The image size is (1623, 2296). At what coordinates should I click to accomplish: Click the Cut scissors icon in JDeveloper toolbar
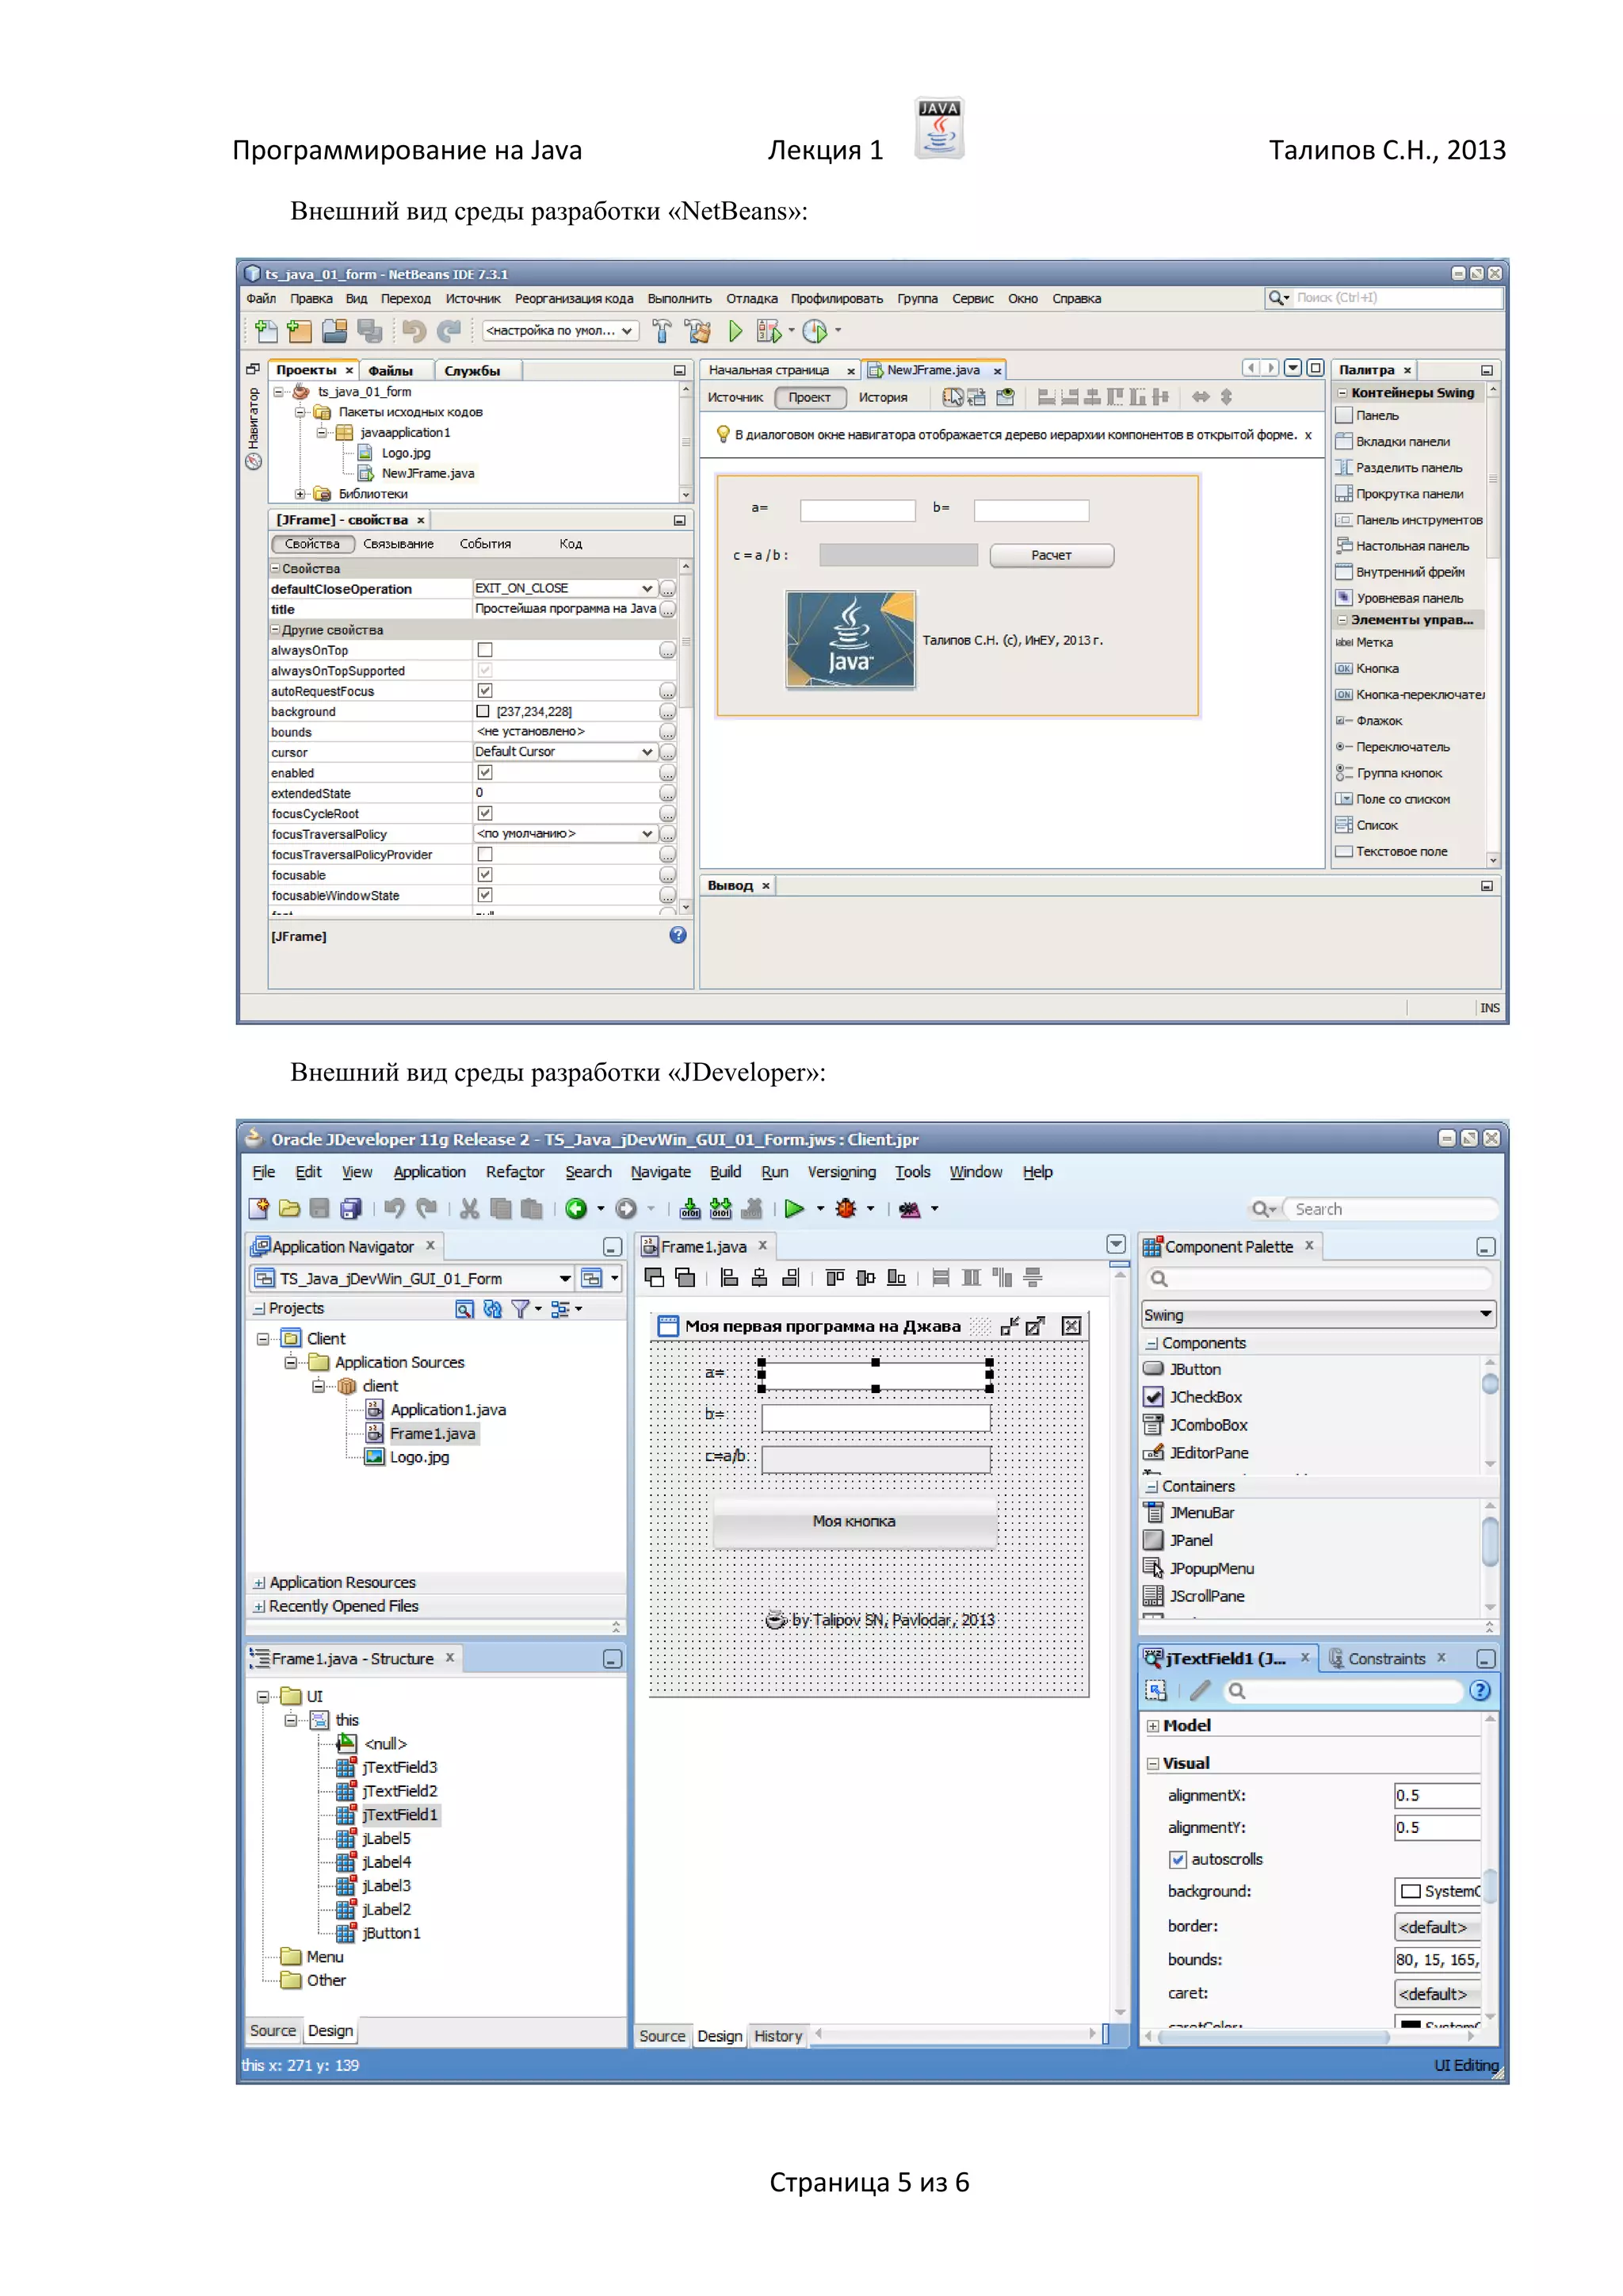click(468, 1208)
